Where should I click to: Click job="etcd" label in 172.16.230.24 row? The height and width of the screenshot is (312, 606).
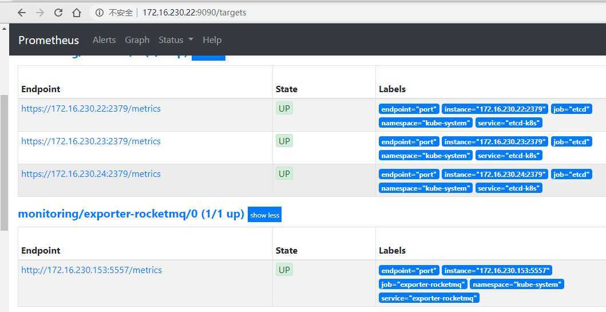pyautogui.click(x=571, y=175)
